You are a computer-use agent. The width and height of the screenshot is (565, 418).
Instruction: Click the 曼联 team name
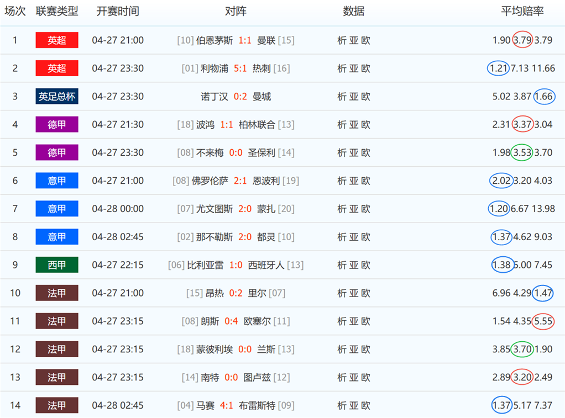[x=266, y=40]
